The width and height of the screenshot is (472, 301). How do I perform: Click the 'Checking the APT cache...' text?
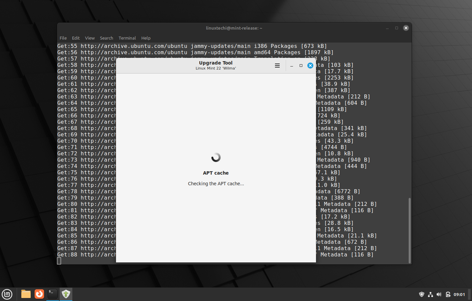(x=216, y=184)
